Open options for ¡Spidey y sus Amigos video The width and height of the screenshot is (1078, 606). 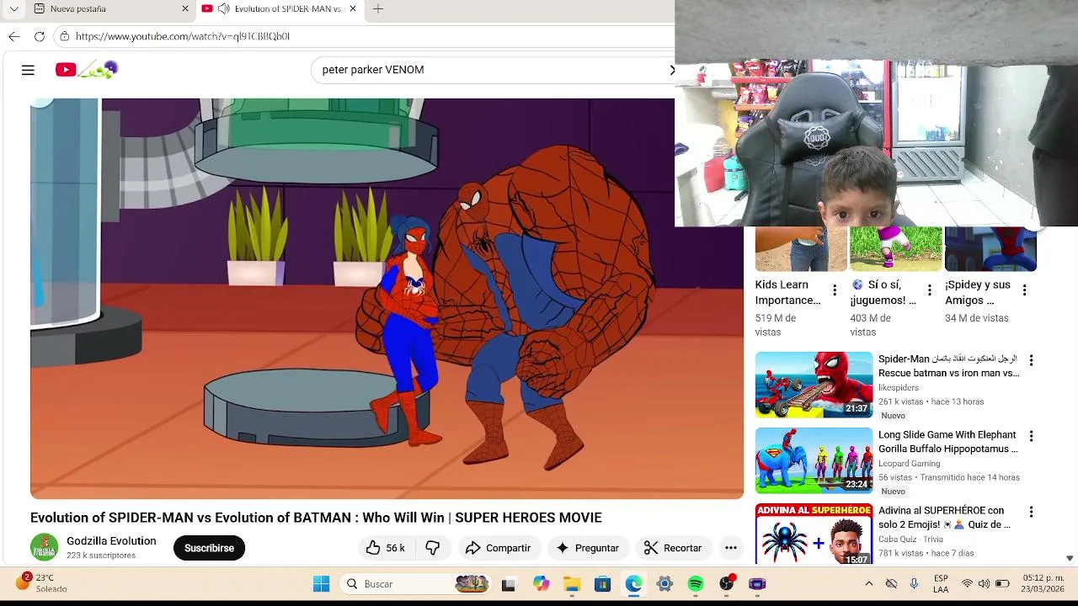pyautogui.click(x=1025, y=290)
